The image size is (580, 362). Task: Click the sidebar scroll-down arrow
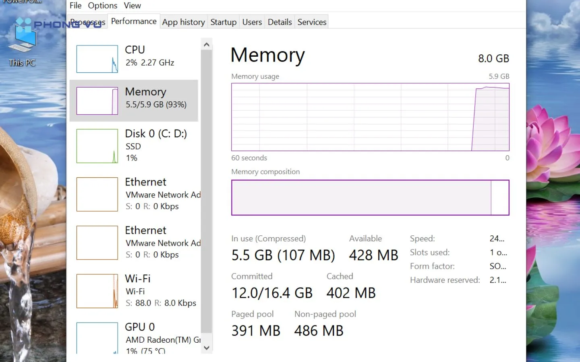tap(206, 348)
